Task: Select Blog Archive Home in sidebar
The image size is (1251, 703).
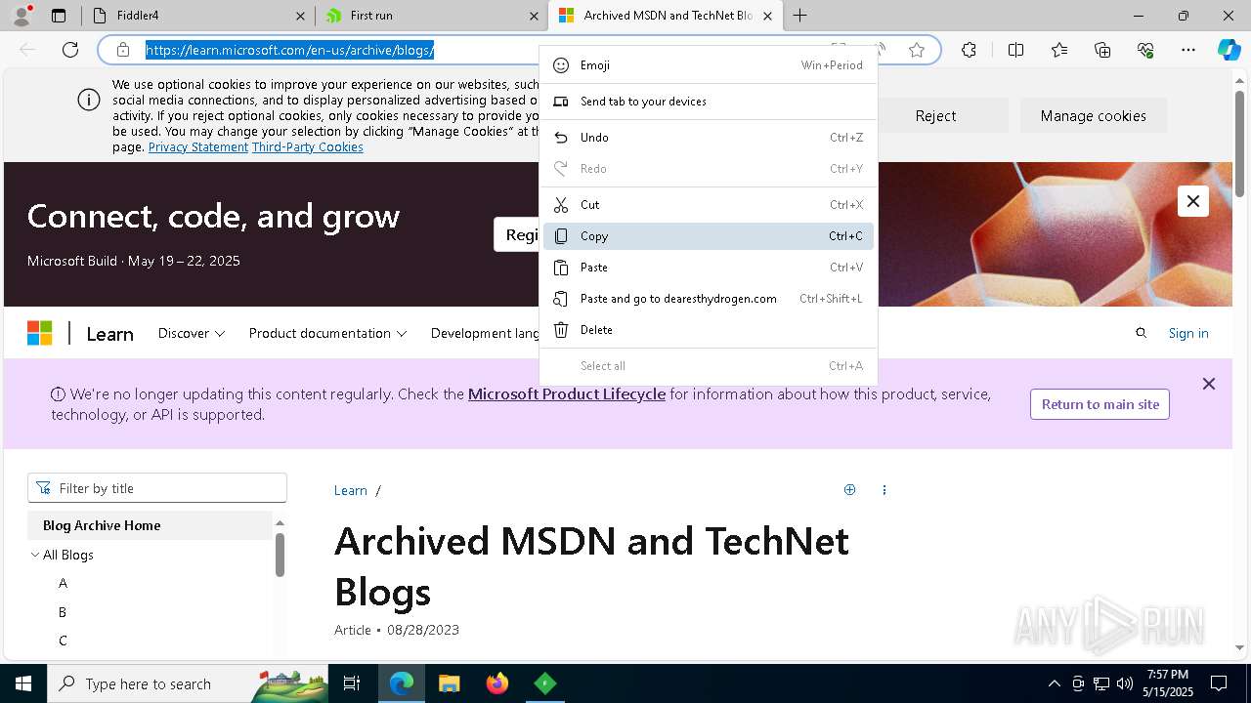Action: tap(150, 525)
